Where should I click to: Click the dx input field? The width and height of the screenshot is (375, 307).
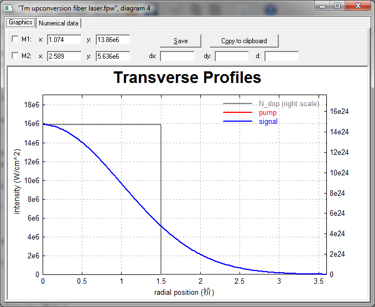click(x=177, y=56)
